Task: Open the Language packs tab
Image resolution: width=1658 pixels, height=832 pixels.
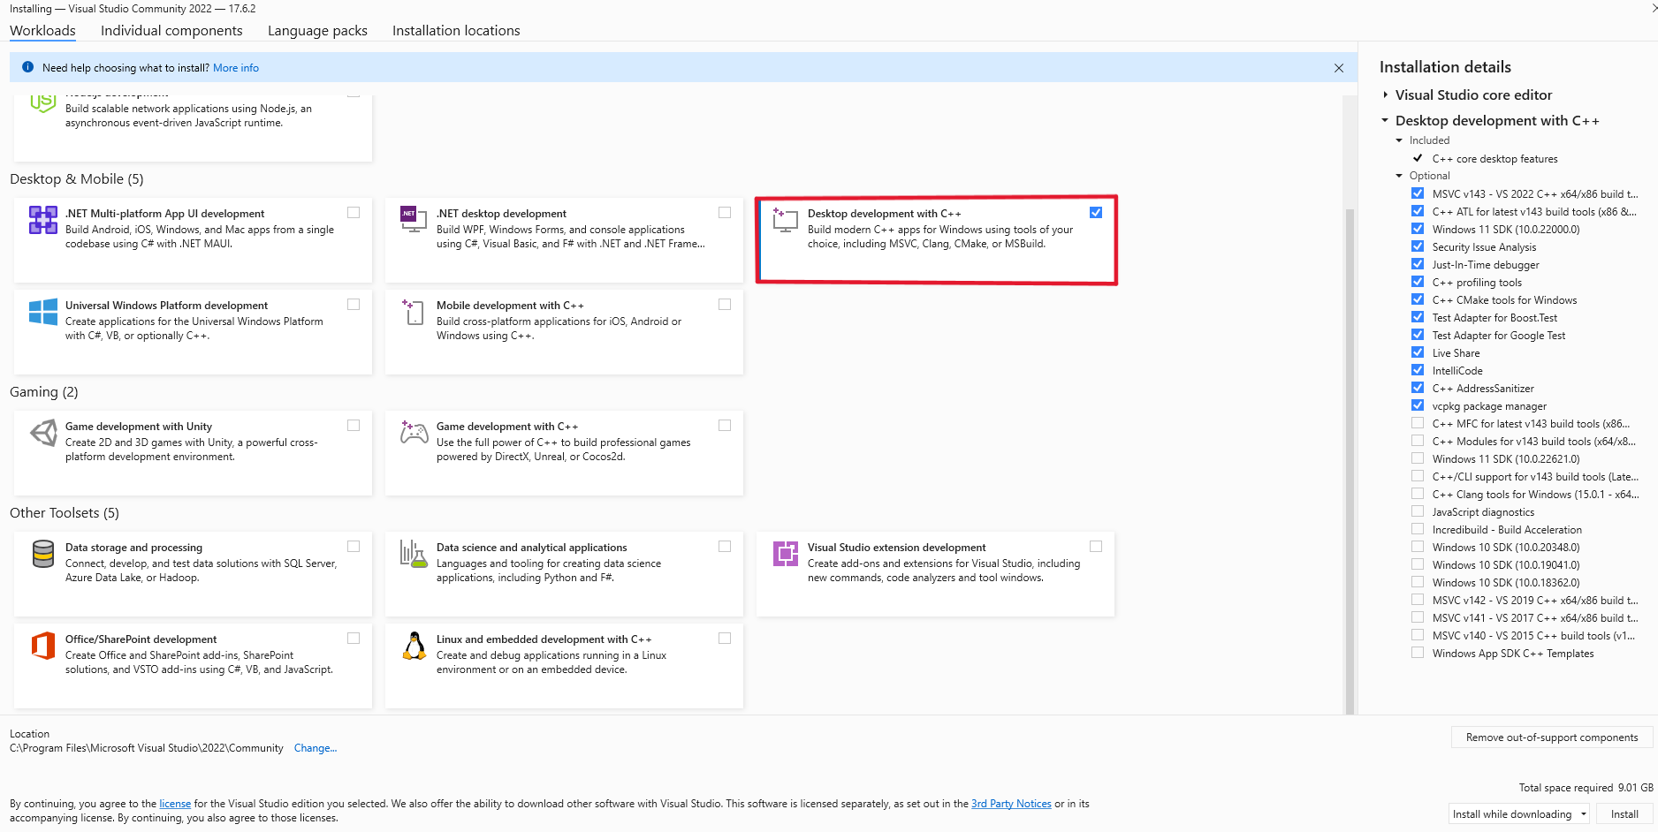Action: 316,30
